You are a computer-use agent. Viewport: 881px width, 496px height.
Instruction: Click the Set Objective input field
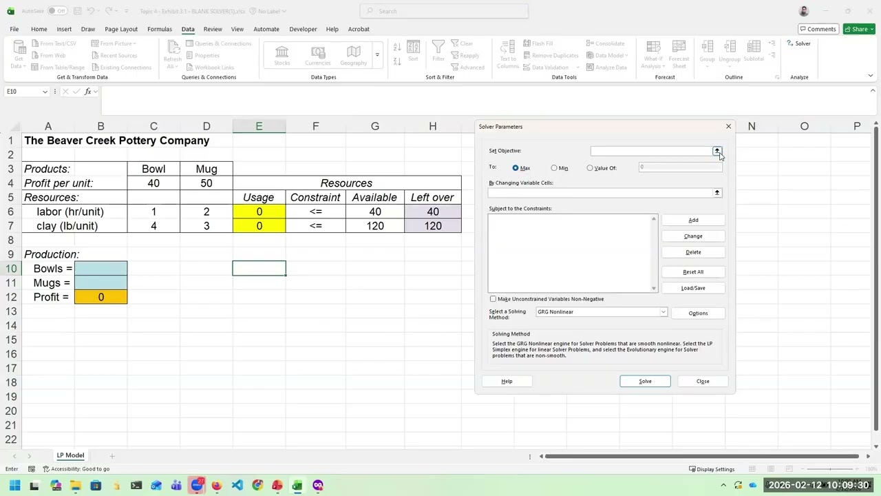click(651, 151)
